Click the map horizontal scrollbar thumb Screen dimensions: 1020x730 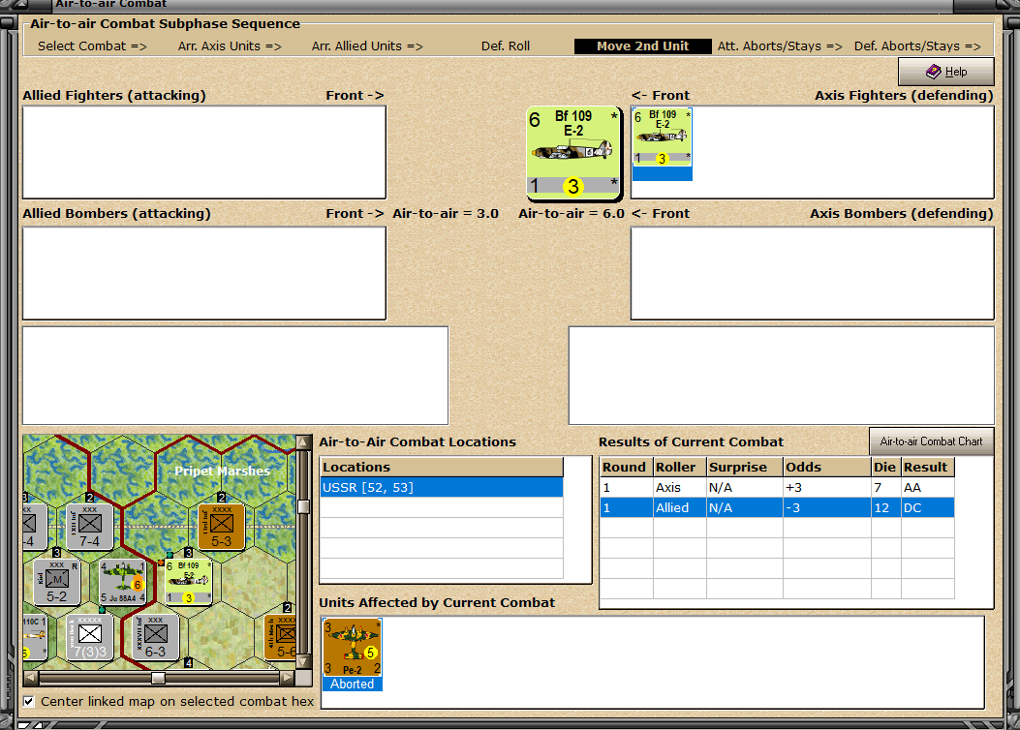(x=158, y=678)
